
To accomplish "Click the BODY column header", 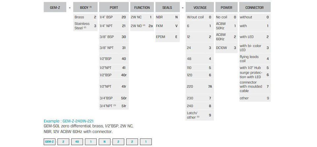I will coord(86,8).
